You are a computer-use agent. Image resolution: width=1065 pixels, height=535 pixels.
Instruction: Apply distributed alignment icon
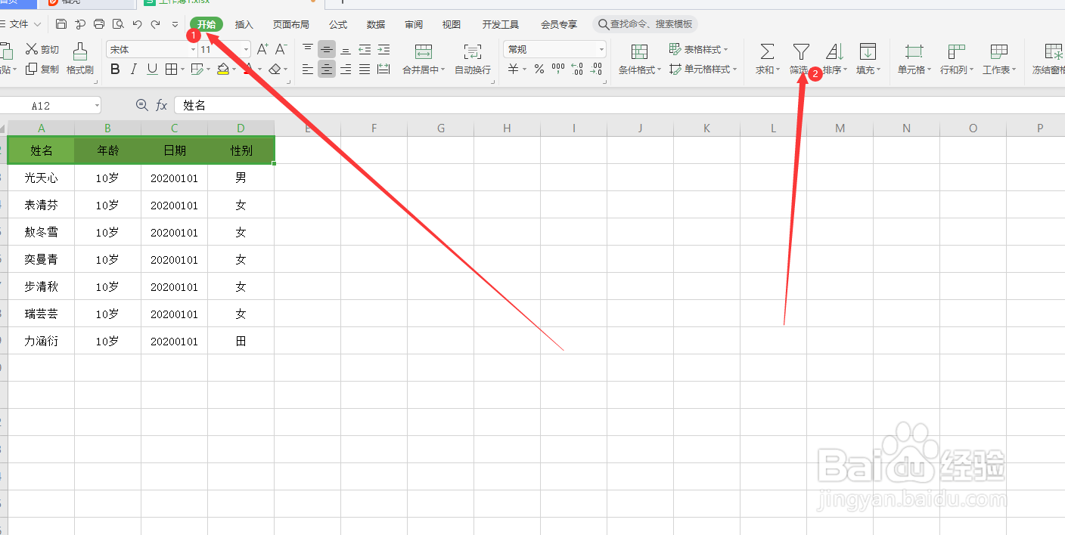tap(383, 69)
